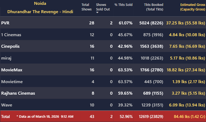Click Movietime tickets 445 (700)
The height and width of the screenshot is (122, 206).
tap(154, 82)
